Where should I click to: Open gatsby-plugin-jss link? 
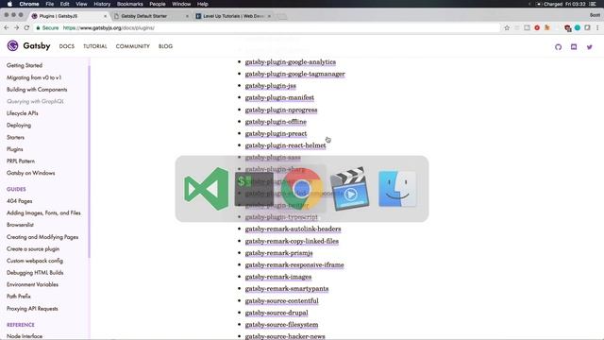coord(271,86)
